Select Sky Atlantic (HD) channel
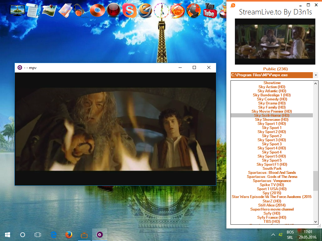This screenshot has width=322, height=241. (x=272, y=91)
